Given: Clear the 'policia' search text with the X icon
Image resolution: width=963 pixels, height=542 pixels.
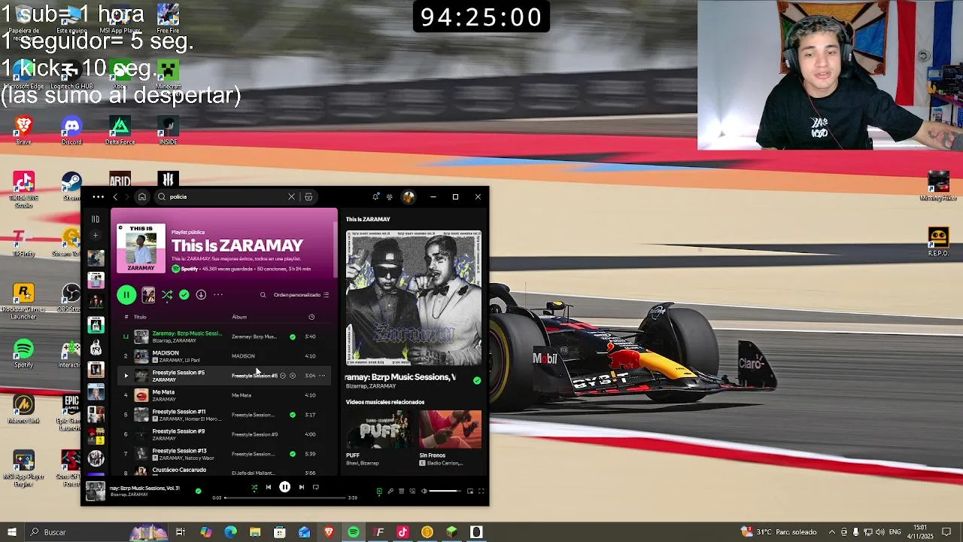Looking at the screenshot, I should click(x=291, y=196).
